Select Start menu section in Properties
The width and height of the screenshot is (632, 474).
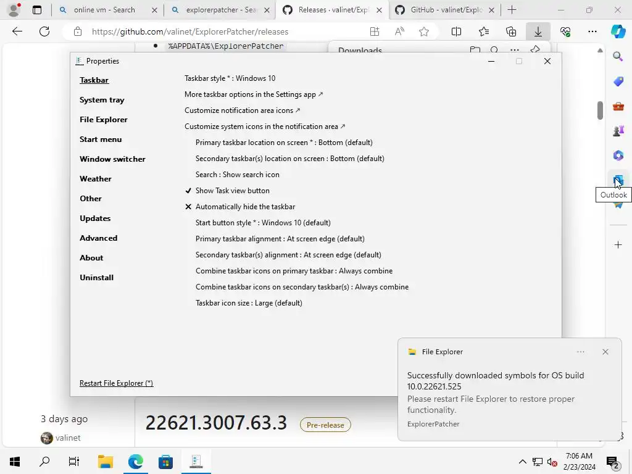[101, 139]
